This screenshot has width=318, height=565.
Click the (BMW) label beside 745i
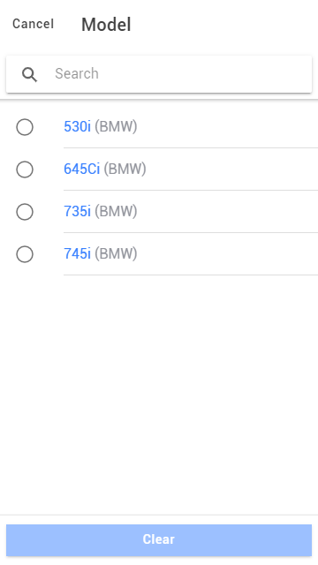click(x=116, y=253)
